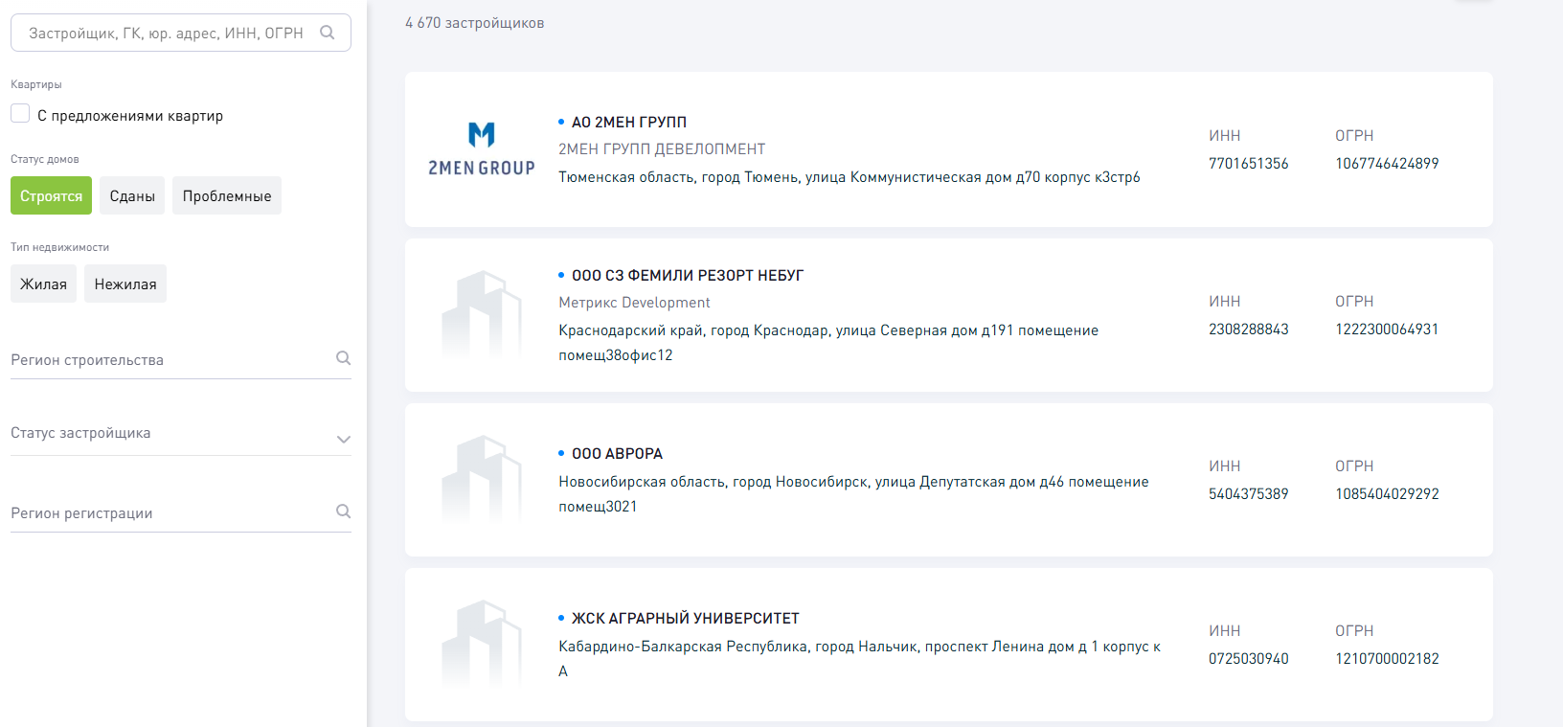
Task: Click the Регион регистрации input field
Action: [x=181, y=513]
